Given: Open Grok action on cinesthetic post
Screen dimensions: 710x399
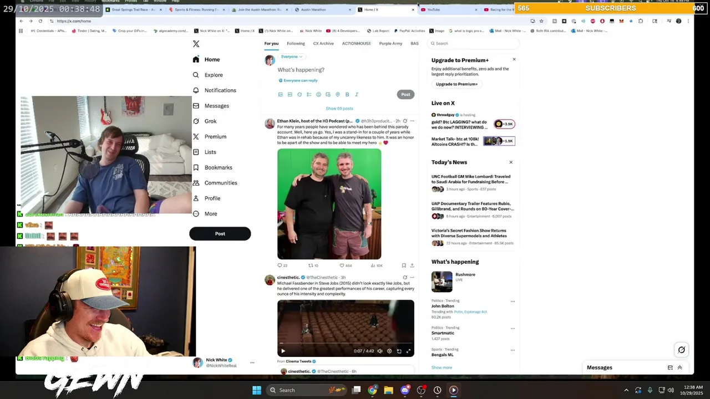Looking at the screenshot, I should (x=404, y=278).
